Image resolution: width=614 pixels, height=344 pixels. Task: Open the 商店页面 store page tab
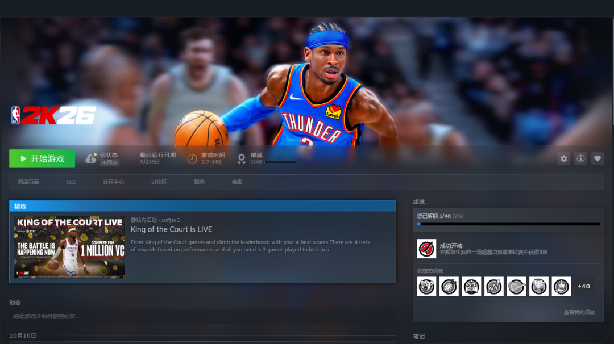click(x=28, y=182)
